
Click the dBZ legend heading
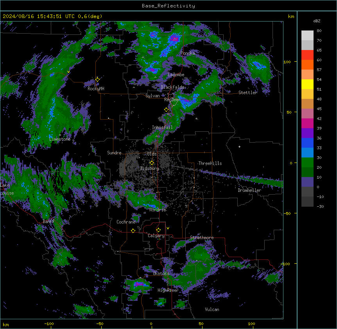(x=317, y=21)
